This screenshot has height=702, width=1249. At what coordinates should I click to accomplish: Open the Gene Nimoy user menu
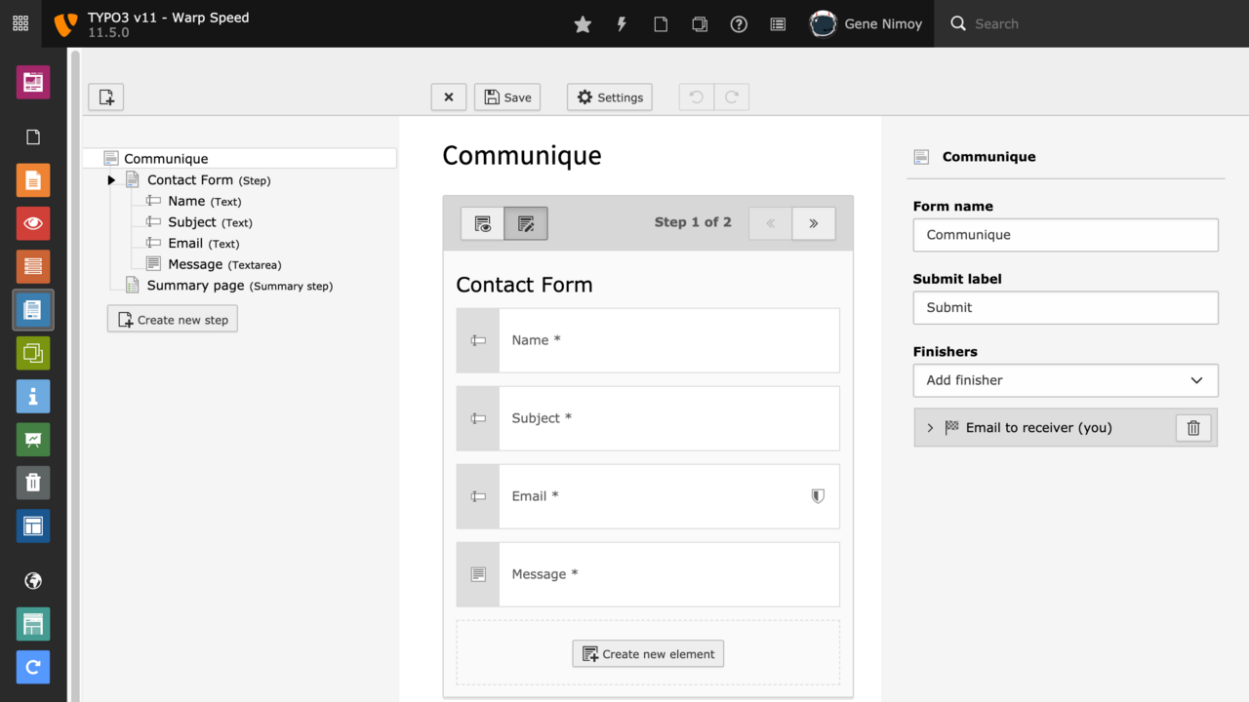pyautogui.click(x=866, y=24)
